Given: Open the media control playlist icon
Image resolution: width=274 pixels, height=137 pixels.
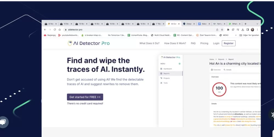Looking at the screenshot, I should [238, 30].
